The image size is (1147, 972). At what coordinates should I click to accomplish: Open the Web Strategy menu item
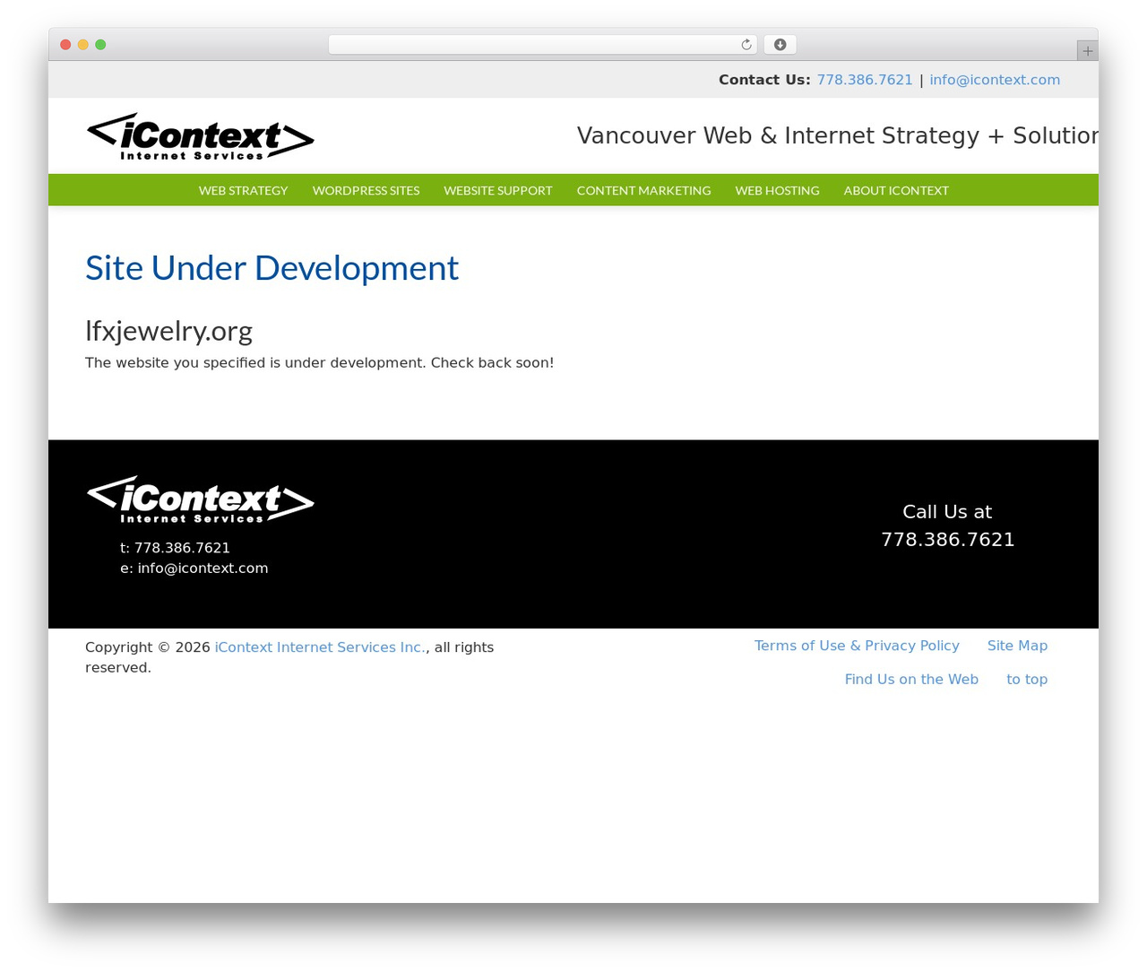coord(243,190)
